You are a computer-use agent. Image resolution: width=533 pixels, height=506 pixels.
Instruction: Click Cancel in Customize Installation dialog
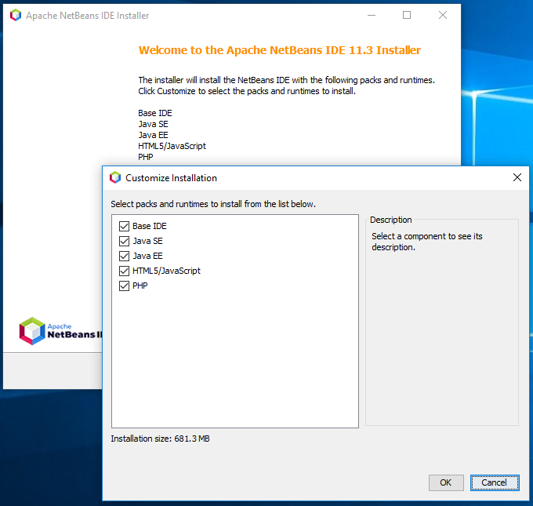pos(495,482)
